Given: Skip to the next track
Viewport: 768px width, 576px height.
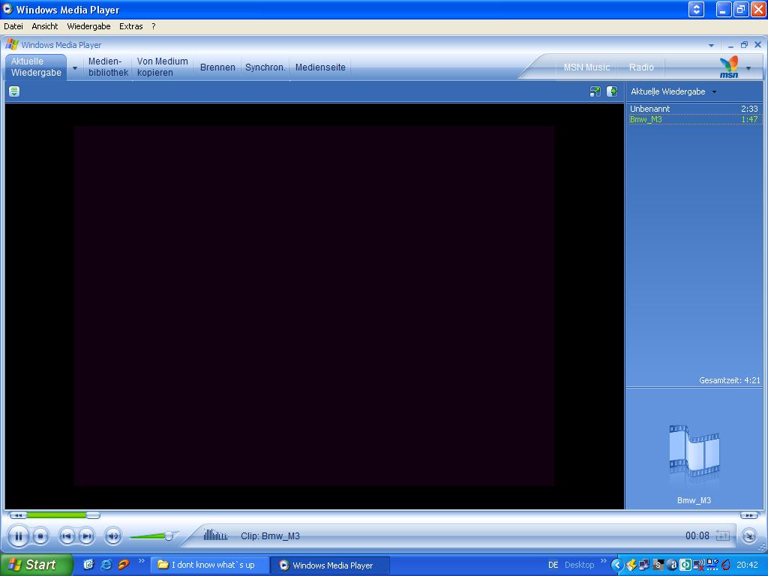Looking at the screenshot, I should coord(86,536).
